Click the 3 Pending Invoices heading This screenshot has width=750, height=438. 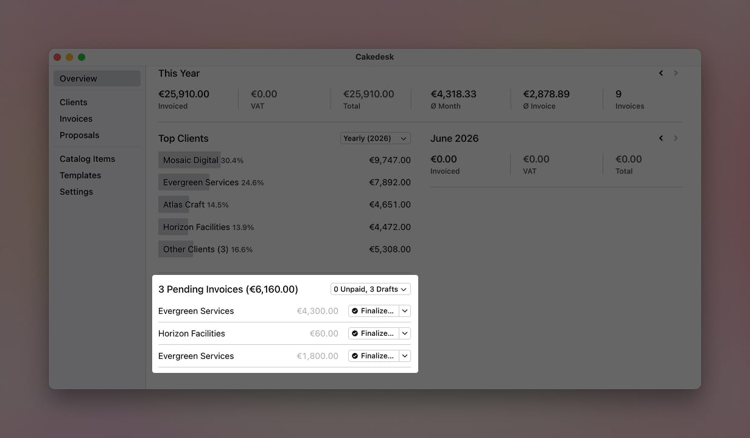pyautogui.click(x=228, y=289)
